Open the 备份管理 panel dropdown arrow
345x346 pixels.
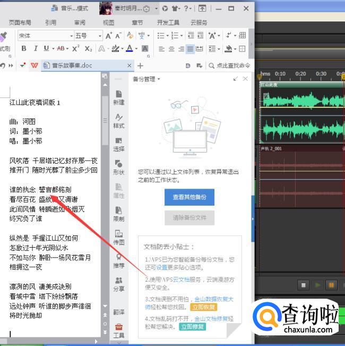[159, 79]
